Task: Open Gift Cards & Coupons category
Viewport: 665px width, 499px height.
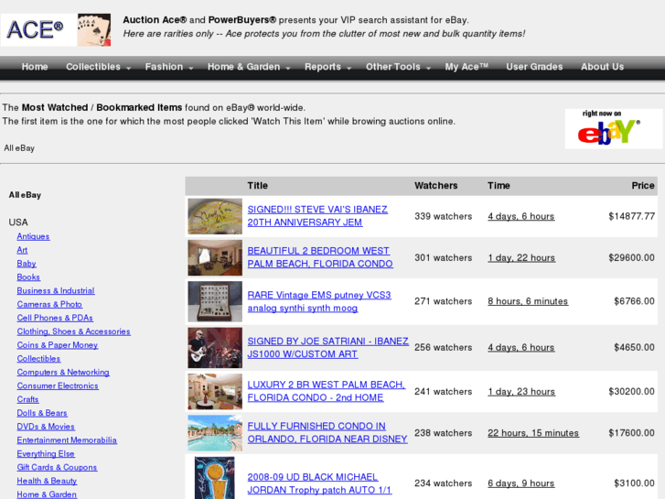Action: 57,467
